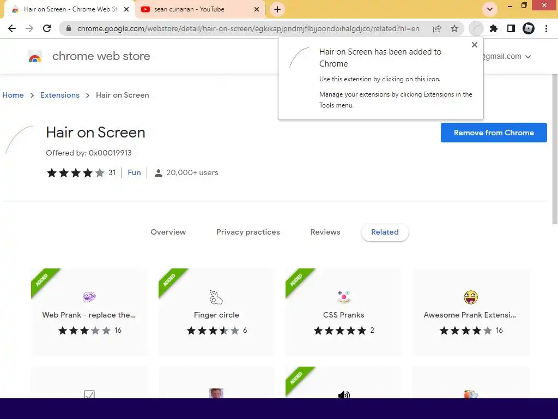Screen dimensions: 558x419
Task: Open the Overview tab
Action: 168,232
